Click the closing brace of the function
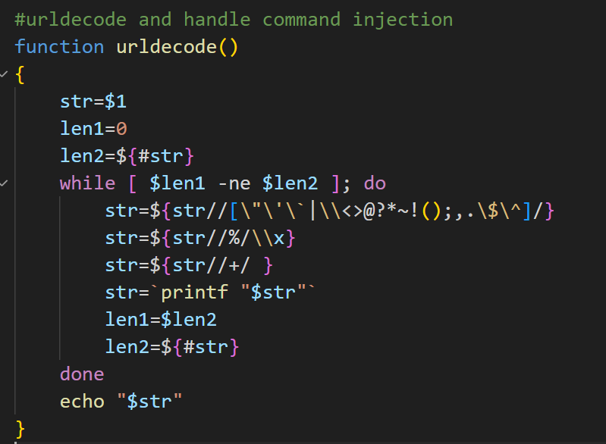Viewport: 606px width, 444px height. 20,429
